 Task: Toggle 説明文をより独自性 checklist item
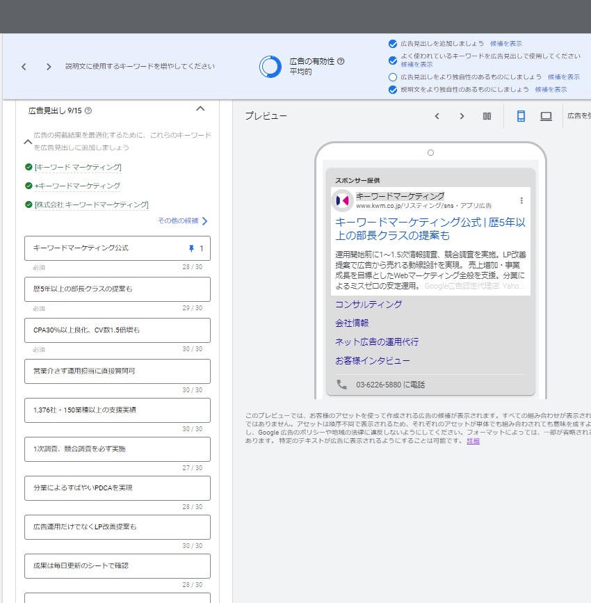(x=393, y=90)
